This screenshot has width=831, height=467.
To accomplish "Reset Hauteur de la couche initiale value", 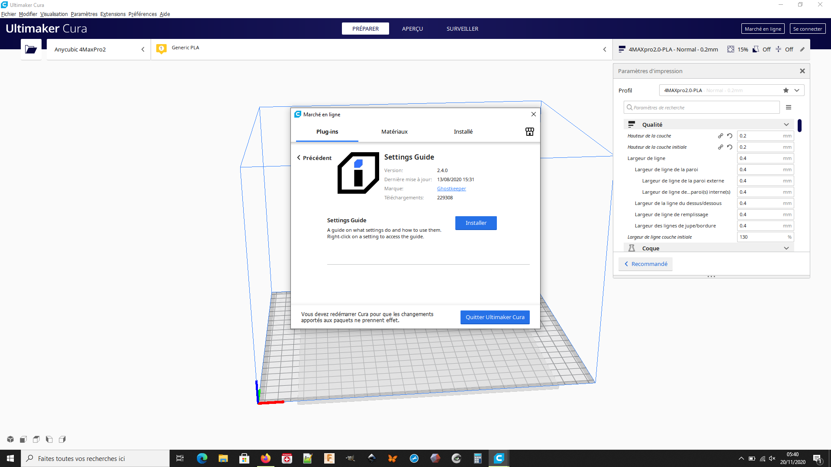I will [x=730, y=147].
